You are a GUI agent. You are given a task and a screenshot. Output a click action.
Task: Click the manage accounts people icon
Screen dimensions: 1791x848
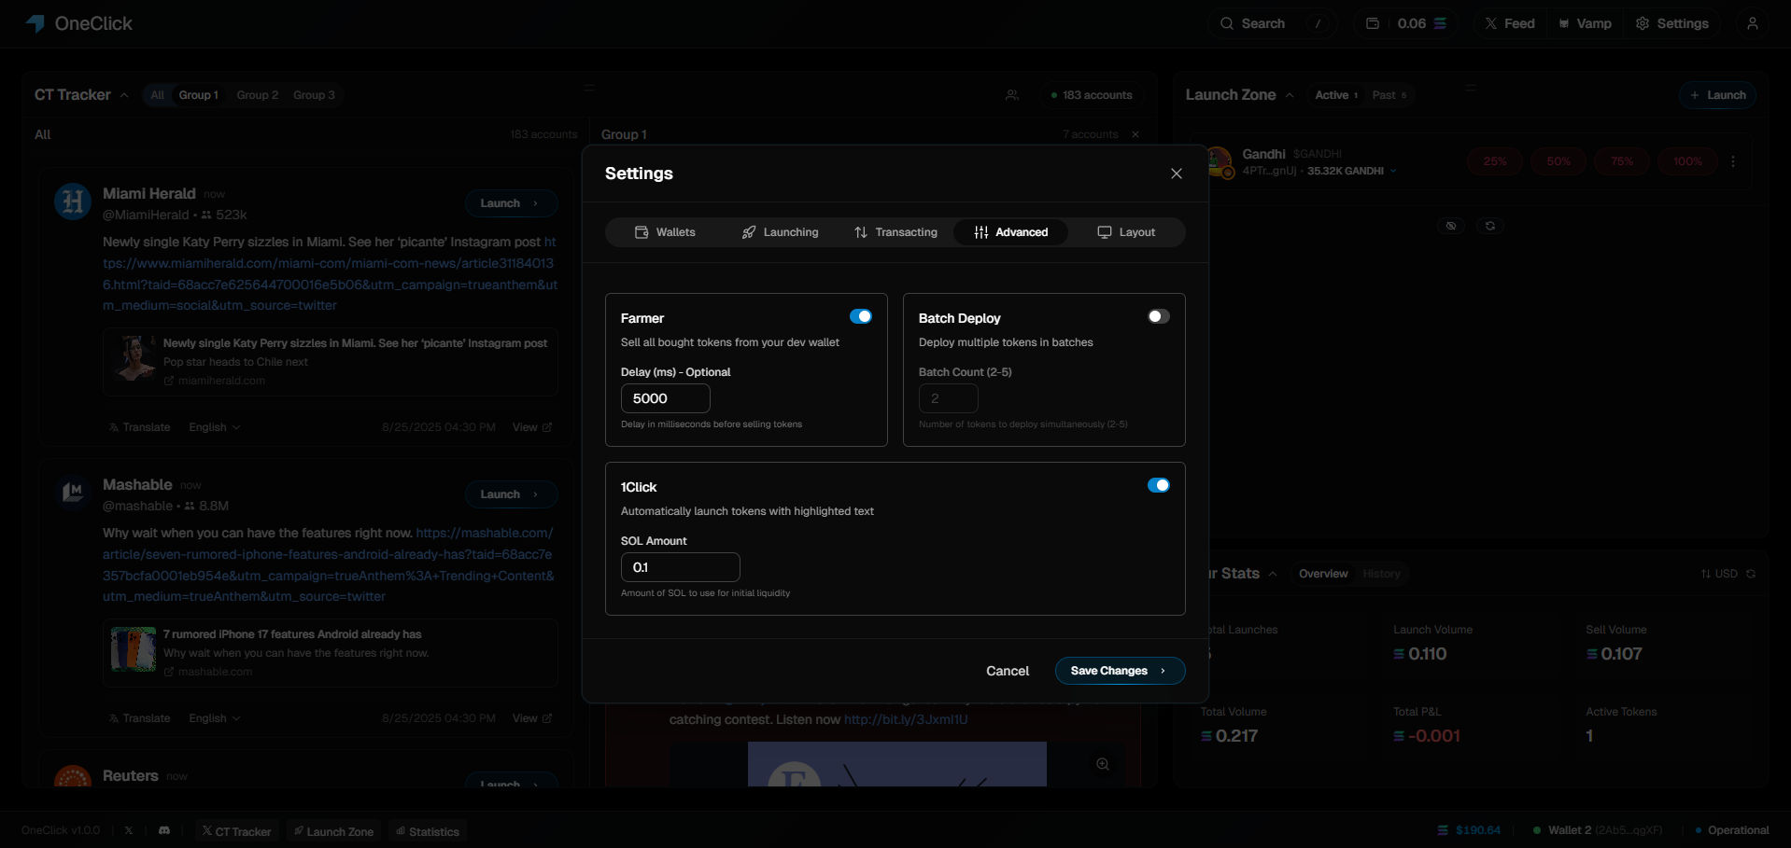click(x=1012, y=95)
